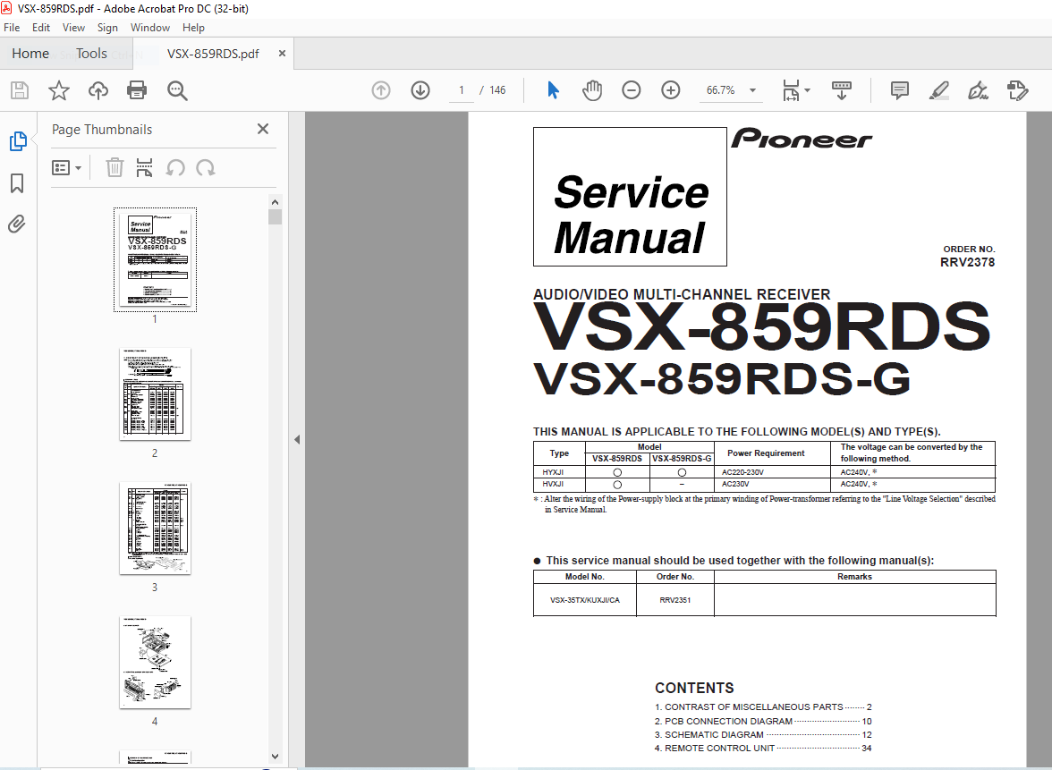The image size is (1052, 770).
Task: Click the Insert pages thumbnail tool
Action: 144,168
